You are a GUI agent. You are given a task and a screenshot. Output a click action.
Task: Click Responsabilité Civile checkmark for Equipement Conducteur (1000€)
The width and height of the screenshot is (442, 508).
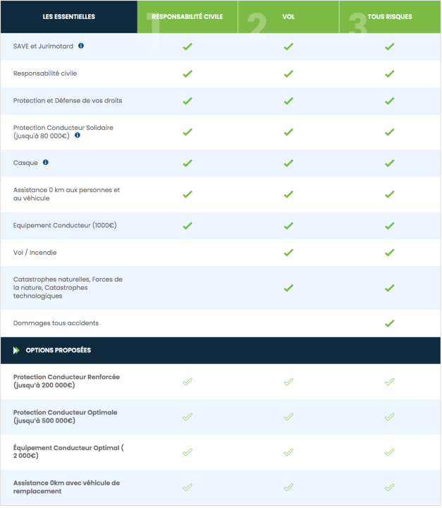pyautogui.click(x=188, y=226)
